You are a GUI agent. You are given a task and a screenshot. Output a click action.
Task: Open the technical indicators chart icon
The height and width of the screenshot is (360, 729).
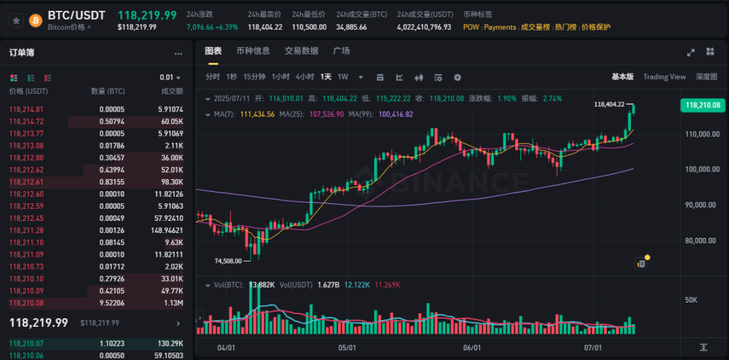pyautogui.click(x=400, y=77)
